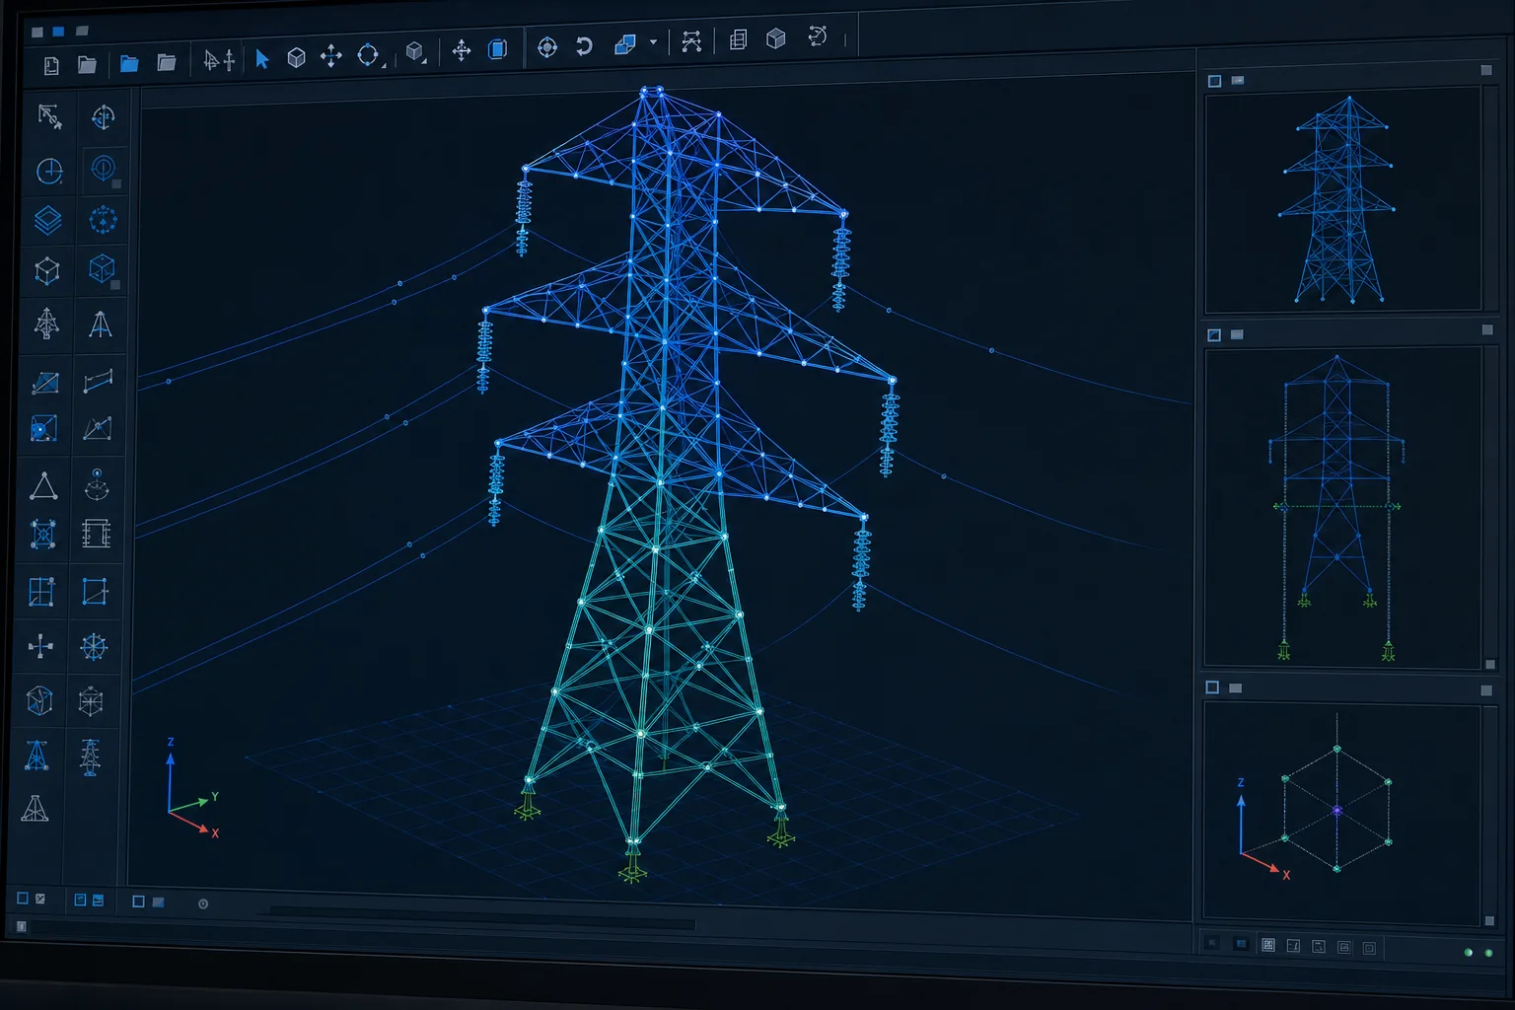This screenshot has height=1010, width=1515.
Task: Select the dimension cursor tool in the toolbar
Action: click(219, 61)
